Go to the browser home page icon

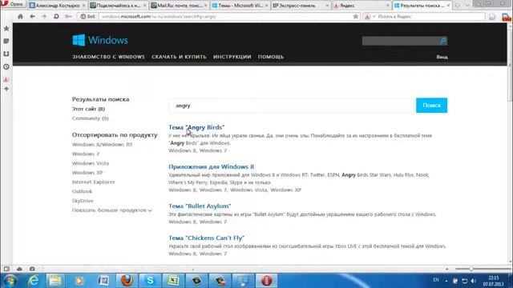[x=20, y=16]
